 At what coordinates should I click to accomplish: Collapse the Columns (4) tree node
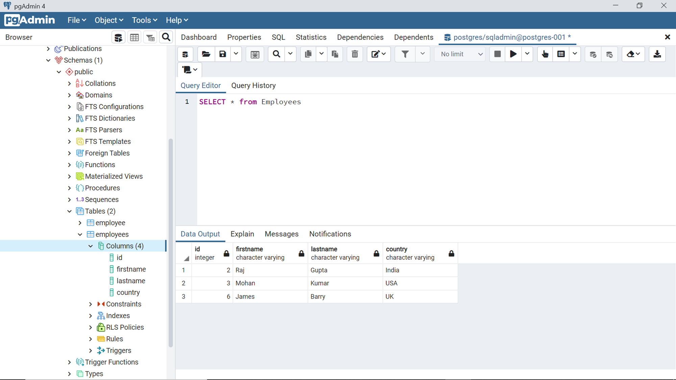point(91,246)
